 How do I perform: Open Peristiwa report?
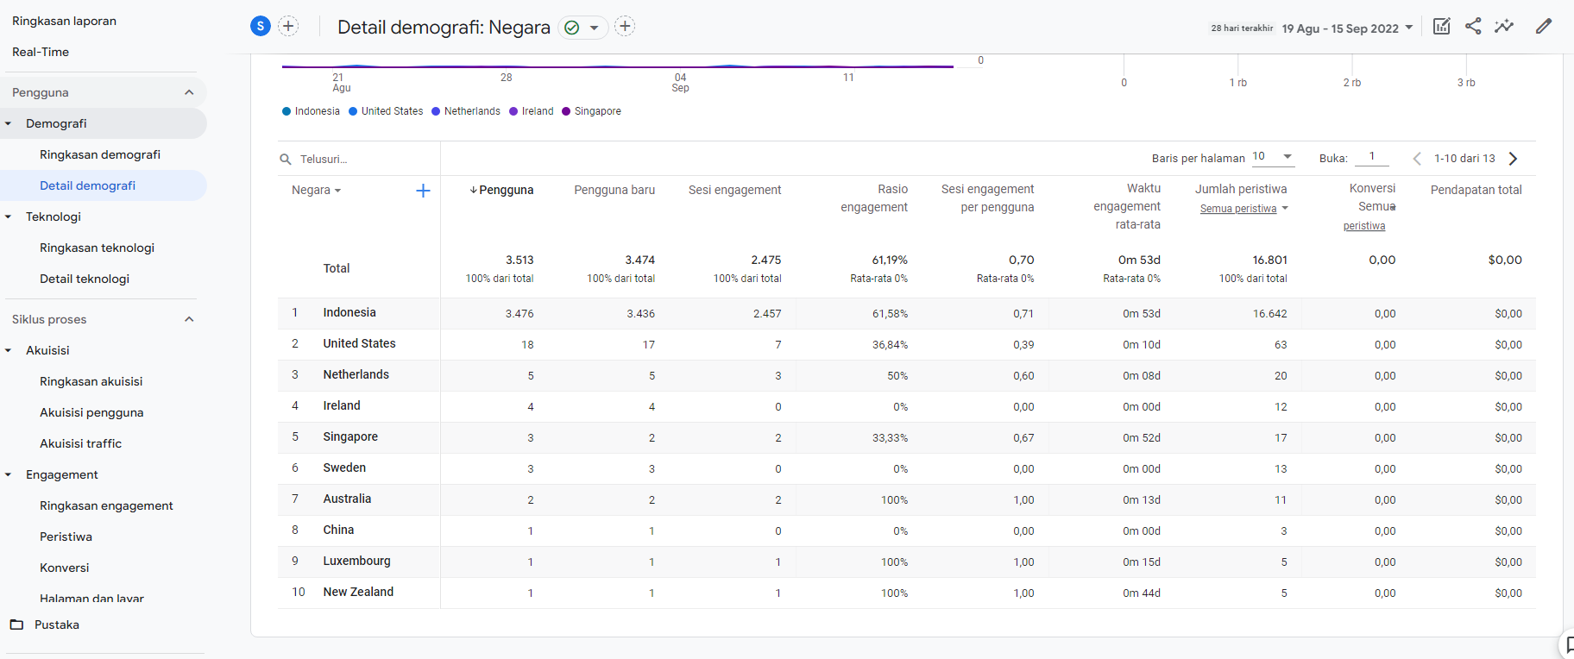point(66,537)
